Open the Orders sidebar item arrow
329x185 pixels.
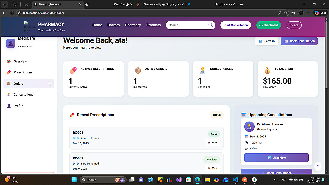click(50, 84)
